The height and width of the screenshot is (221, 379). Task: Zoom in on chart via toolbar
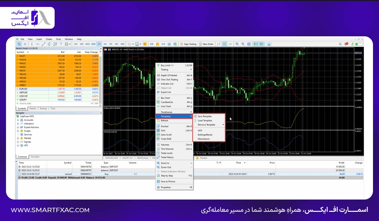(x=237, y=44)
